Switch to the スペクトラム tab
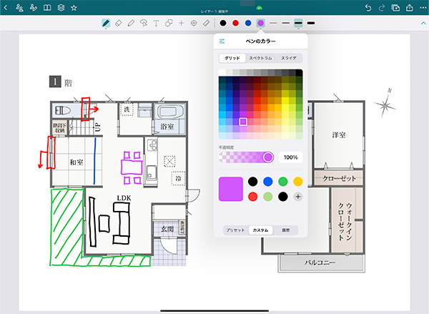429x314 pixels. click(x=260, y=59)
